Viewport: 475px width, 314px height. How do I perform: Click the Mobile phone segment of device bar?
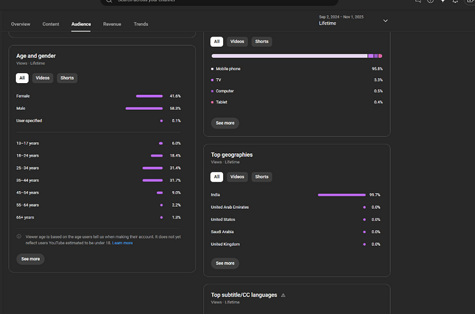tap(289, 56)
